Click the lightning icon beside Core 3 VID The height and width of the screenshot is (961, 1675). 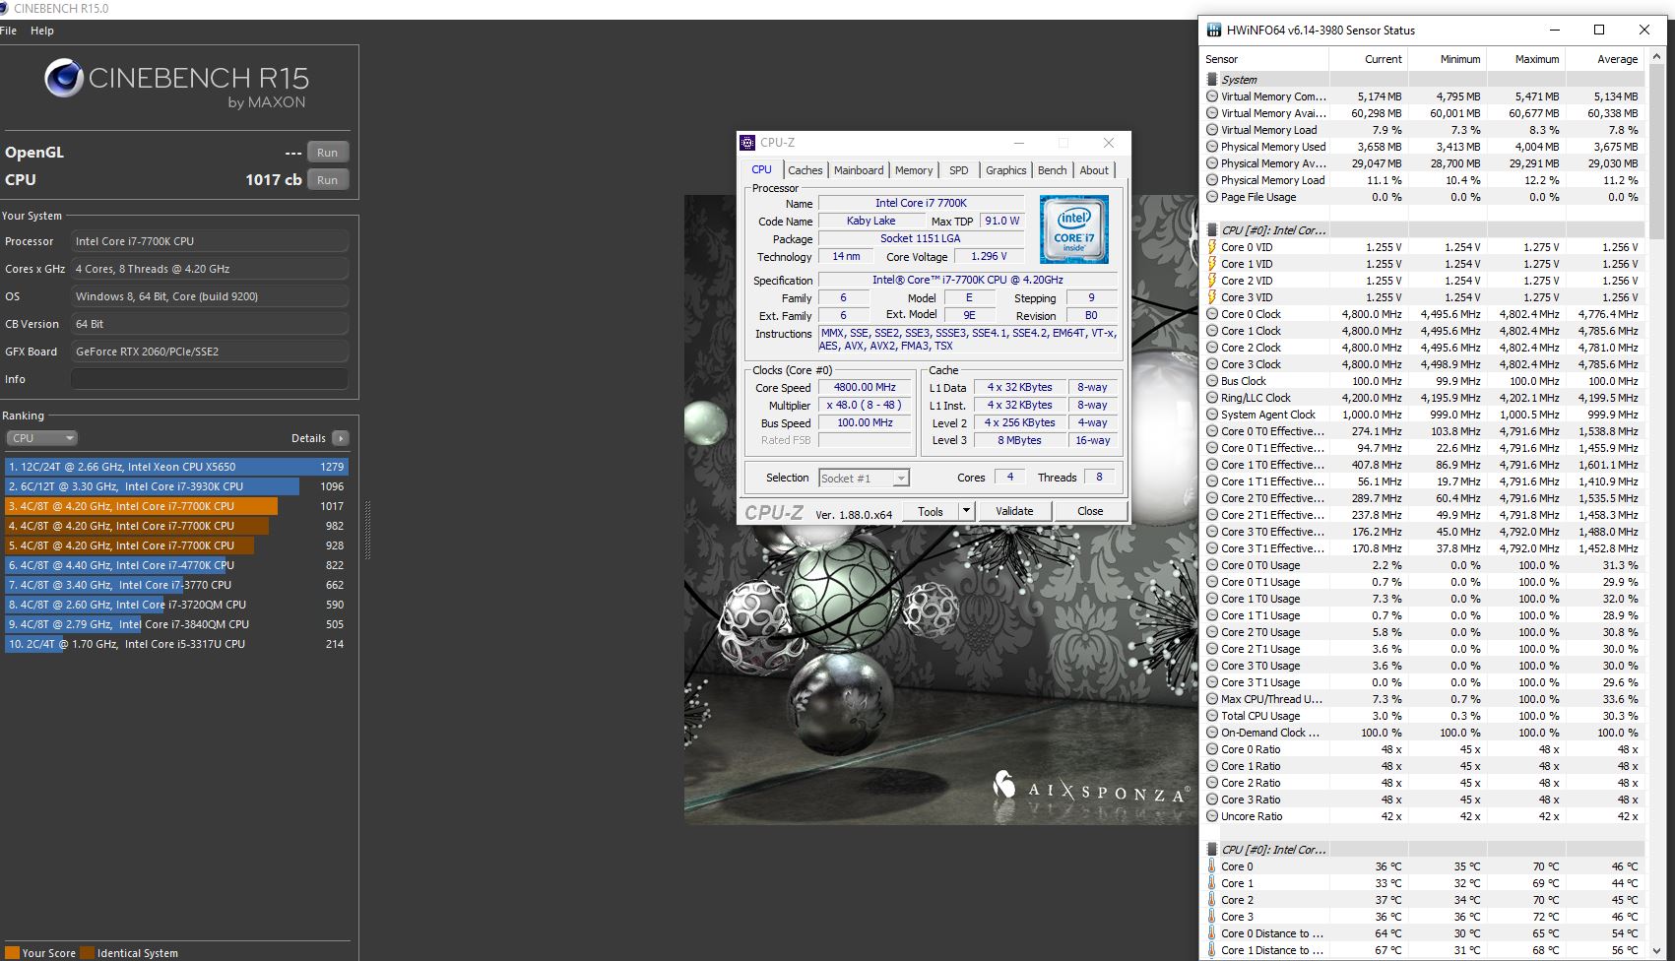[1212, 297]
